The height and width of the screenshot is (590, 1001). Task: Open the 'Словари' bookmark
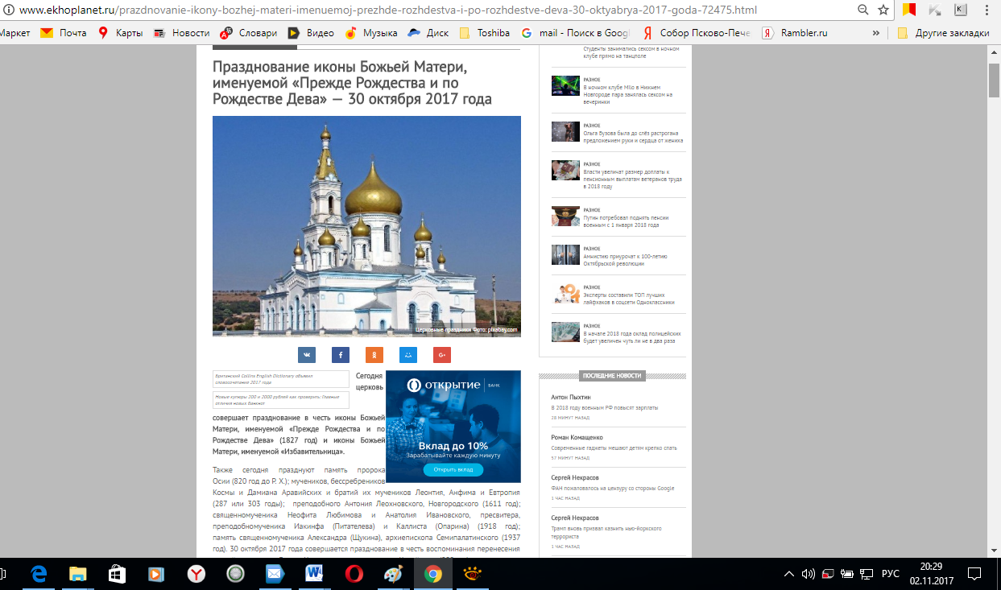(250, 33)
